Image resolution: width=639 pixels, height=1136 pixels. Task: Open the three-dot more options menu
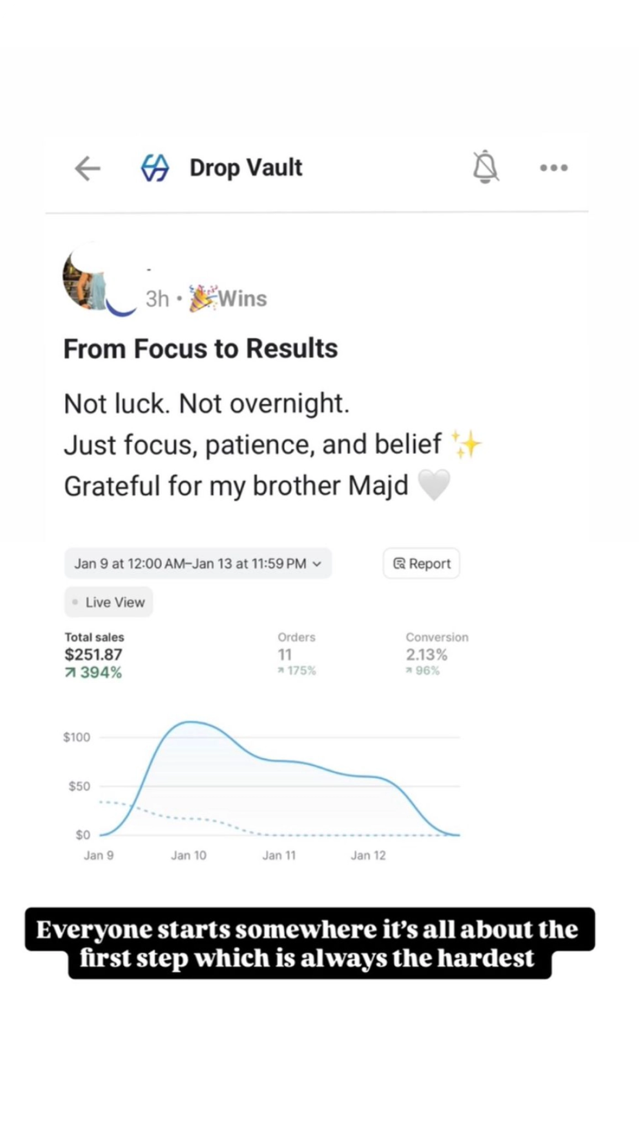554,168
